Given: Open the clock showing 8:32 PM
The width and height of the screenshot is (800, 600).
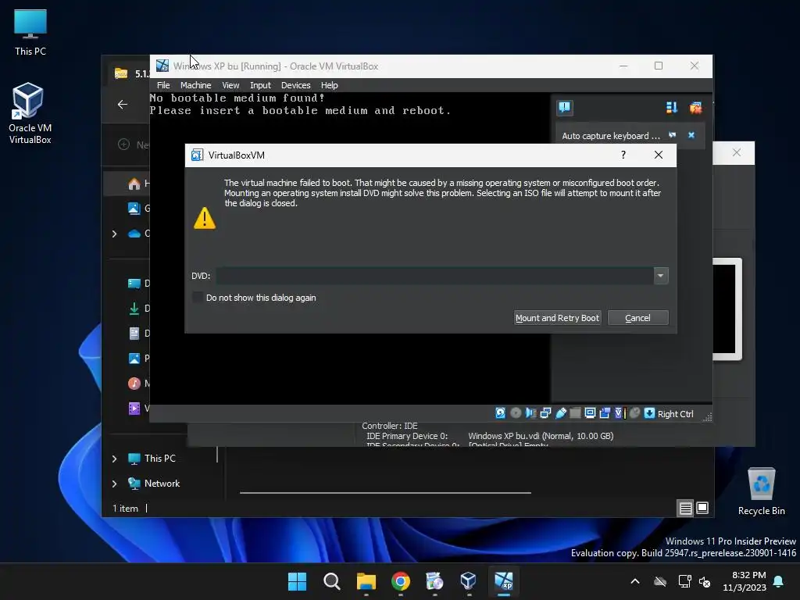Looking at the screenshot, I should click(745, 581).
